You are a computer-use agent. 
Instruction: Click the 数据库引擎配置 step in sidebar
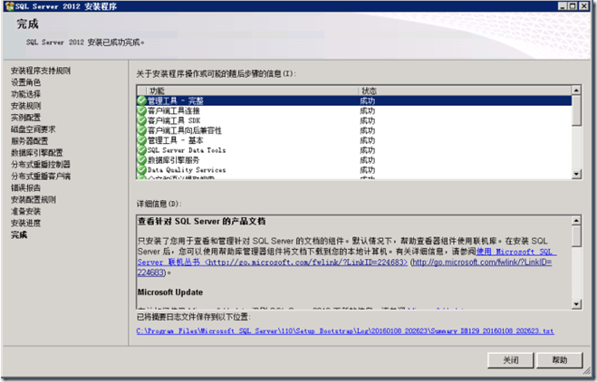point(37,153)
